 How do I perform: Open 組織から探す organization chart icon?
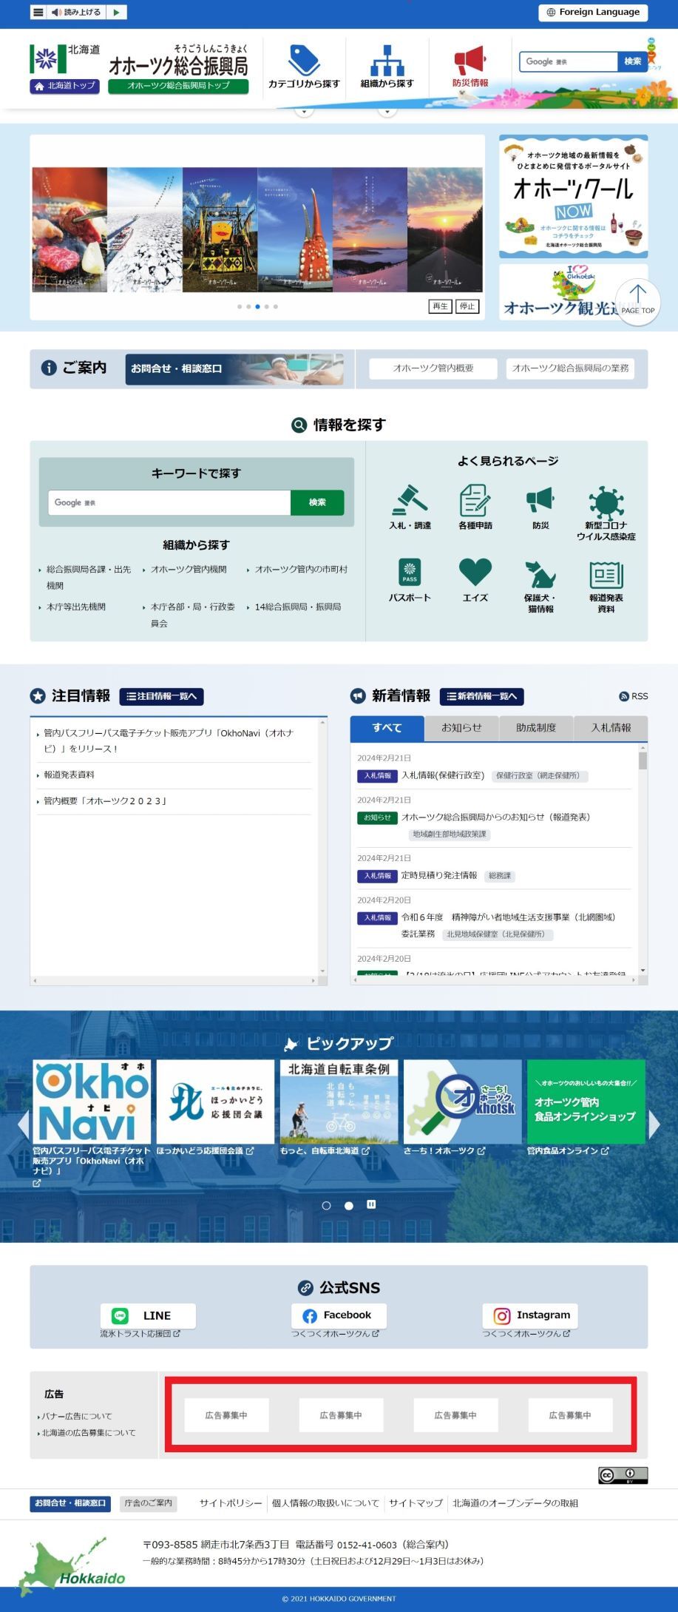387,67
